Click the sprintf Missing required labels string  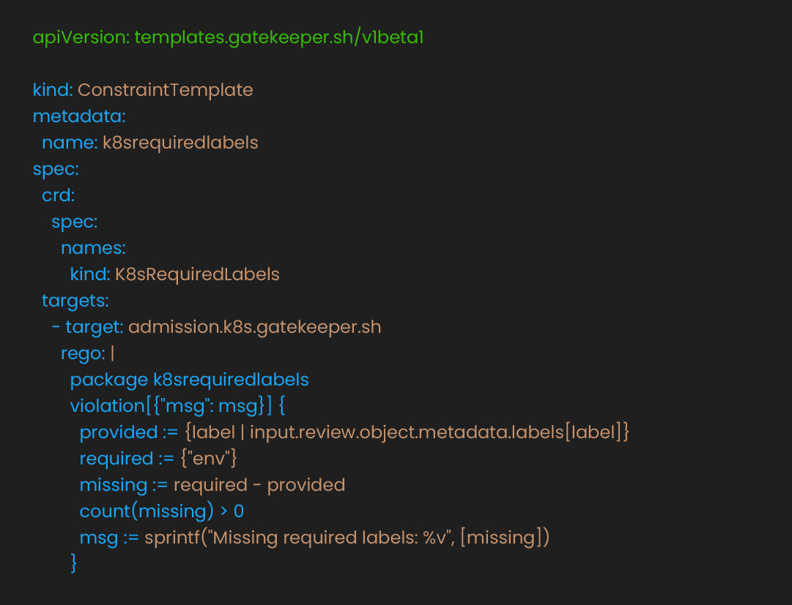(x=330, y=538)
